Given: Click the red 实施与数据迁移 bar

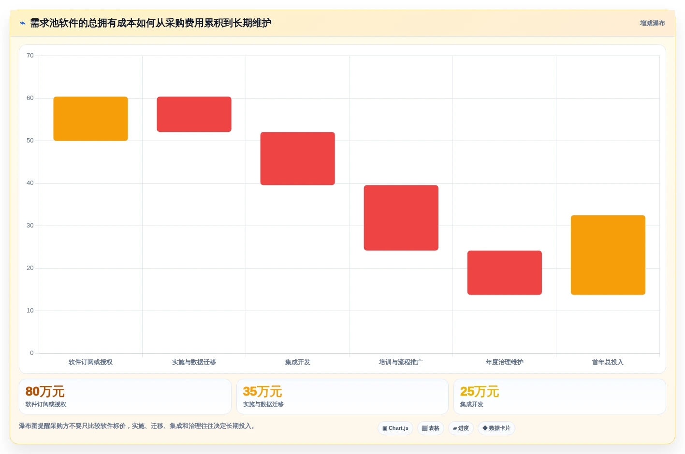Looking at the screenshot, I should 194,114.
